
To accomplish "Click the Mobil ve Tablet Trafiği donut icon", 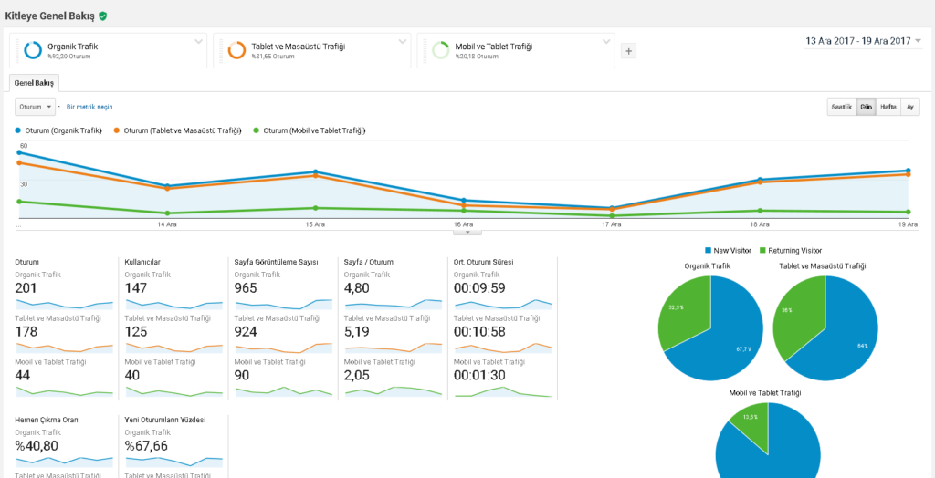I will coord(440,50).
